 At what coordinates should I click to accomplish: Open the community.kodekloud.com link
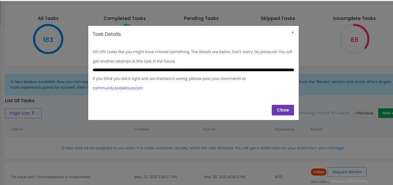(117, 88)
